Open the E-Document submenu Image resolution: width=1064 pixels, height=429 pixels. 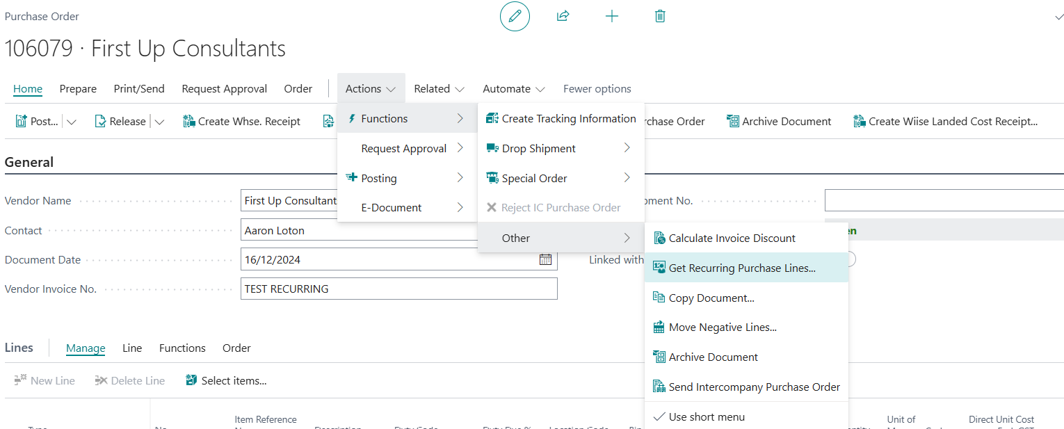point(407,207)
